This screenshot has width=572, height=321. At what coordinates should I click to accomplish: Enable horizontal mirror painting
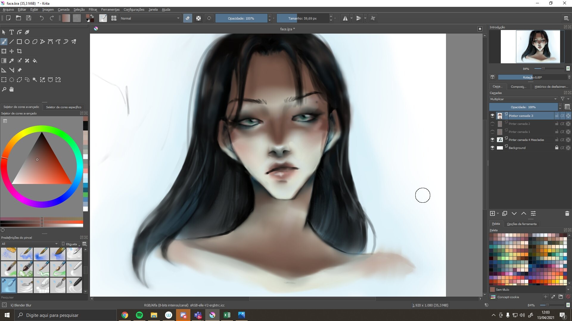pos(346,18)
